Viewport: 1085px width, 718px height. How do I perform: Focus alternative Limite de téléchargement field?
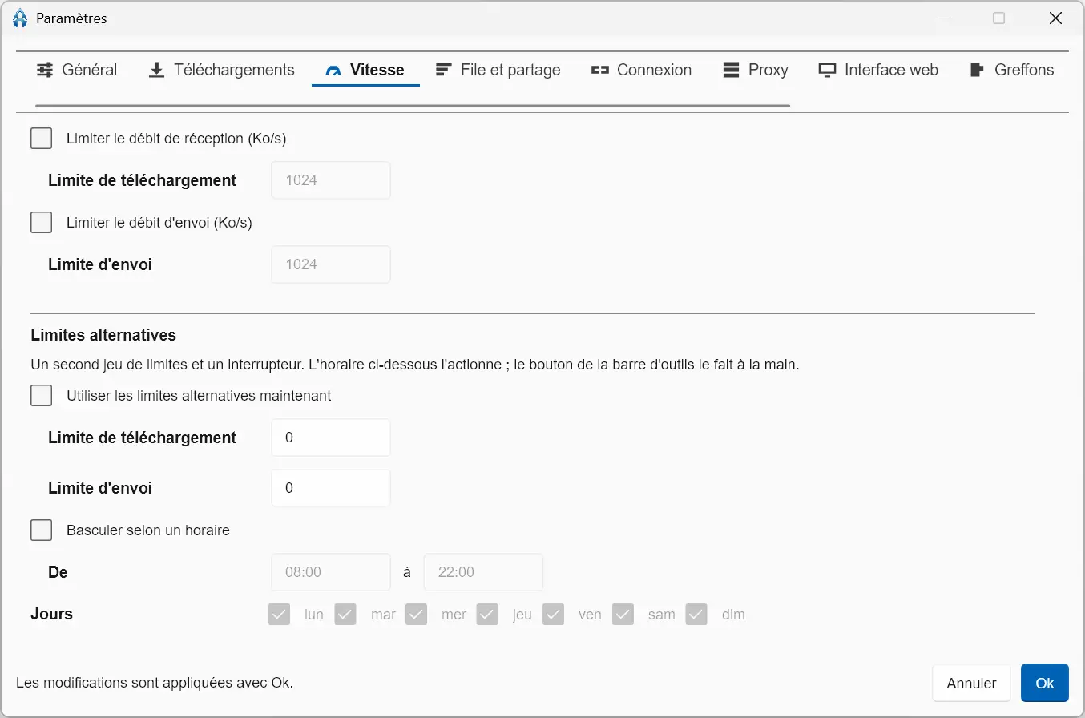point(331,438)
